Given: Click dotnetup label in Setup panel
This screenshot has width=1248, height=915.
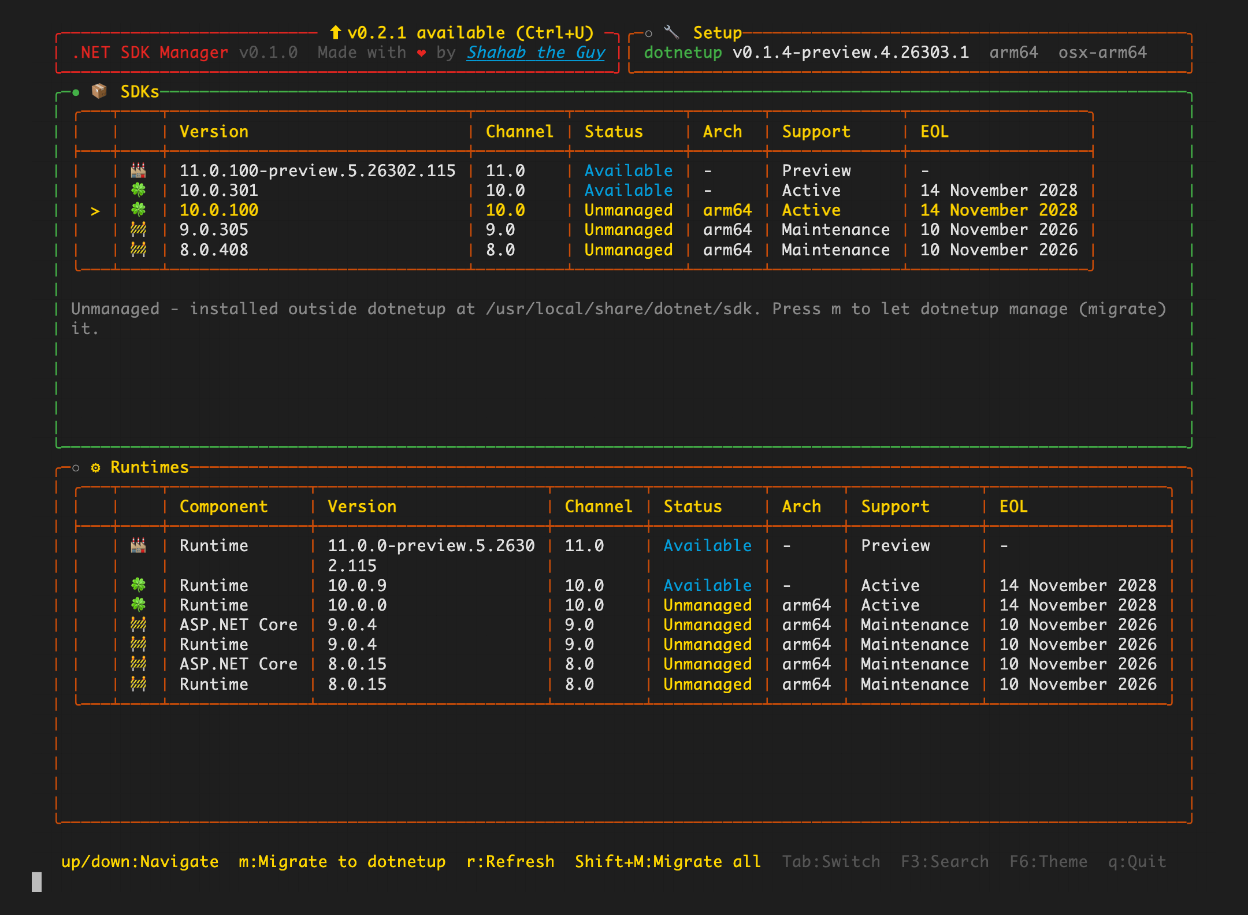Looking at the screenshot, I should [683, 53].
